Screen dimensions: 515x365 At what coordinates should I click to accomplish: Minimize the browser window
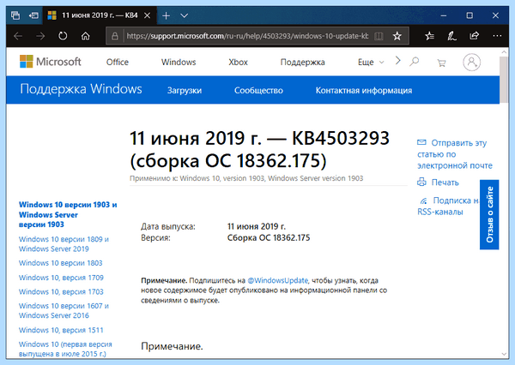point(444,15)
